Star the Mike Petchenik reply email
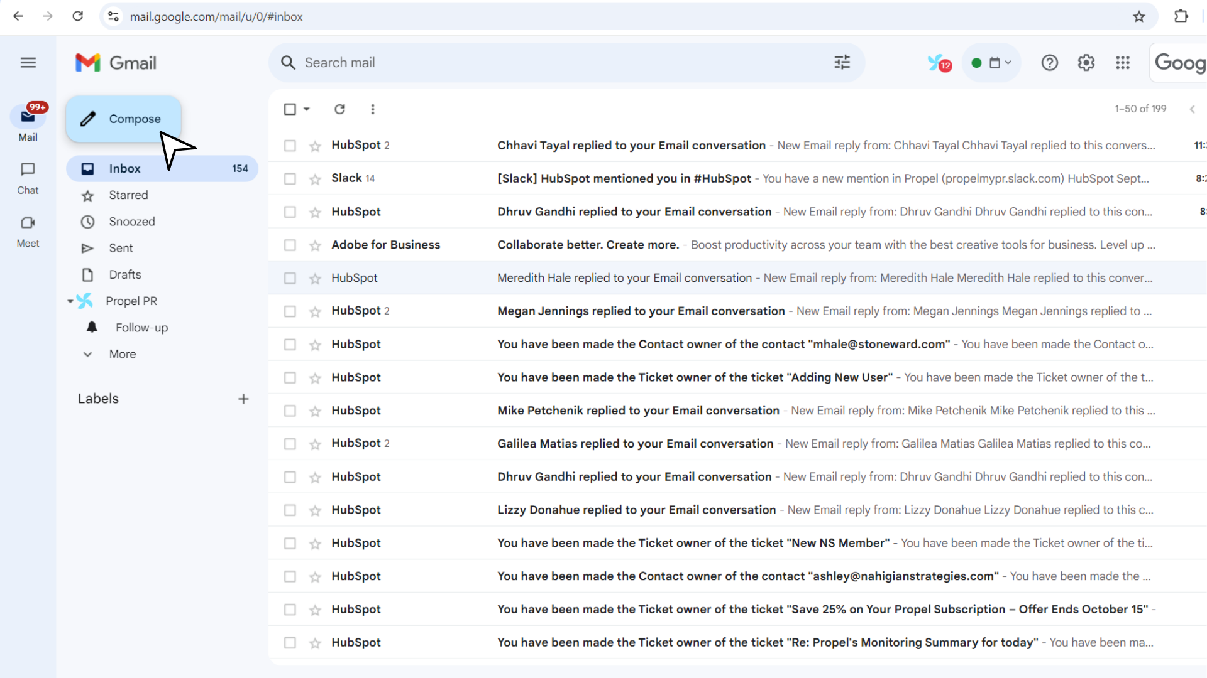The height and width of the screenshot is (678, 1207). 315,411
